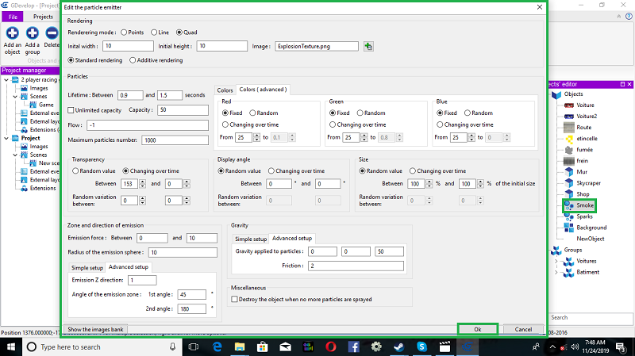Viewport: 635px width, 356px height.
Task: Select the Mur 3D box icon
Action: click(569, 172)
